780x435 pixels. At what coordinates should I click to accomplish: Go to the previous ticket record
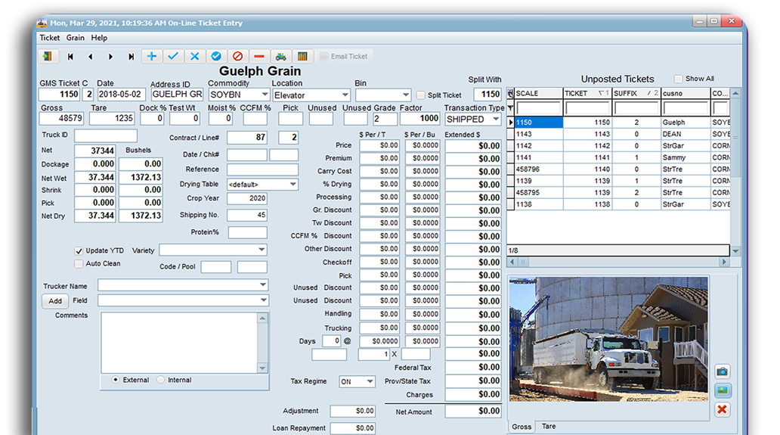(x=91, y=57)
